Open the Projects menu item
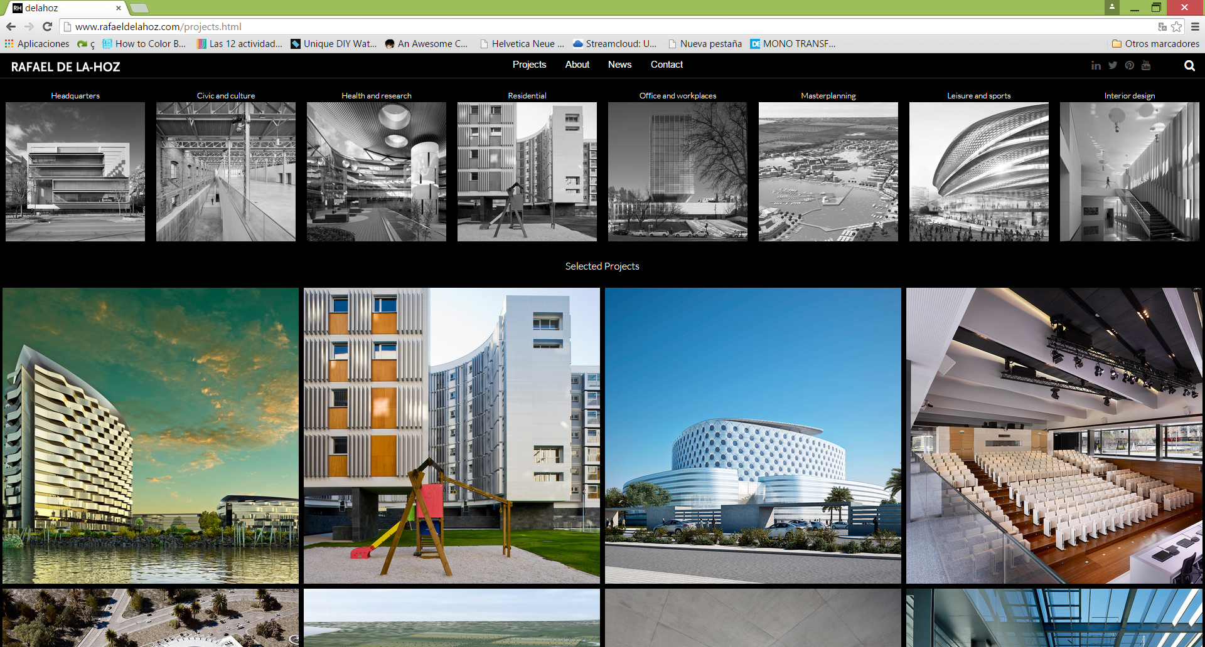This screenshot has width=1205, height=647. tap(529, 65)
